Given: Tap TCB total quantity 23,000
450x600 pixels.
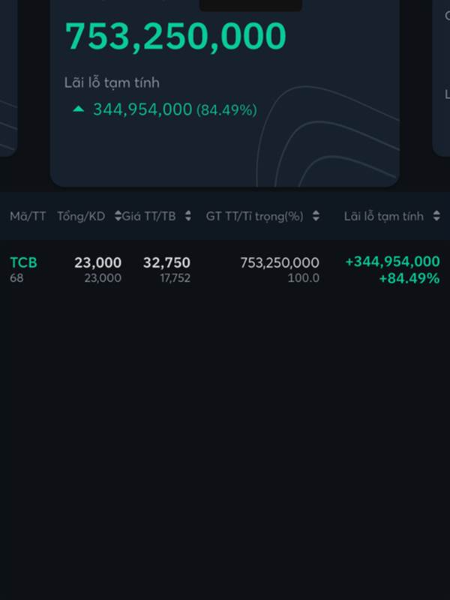Looking at the screenshot, I should [98, 262].
